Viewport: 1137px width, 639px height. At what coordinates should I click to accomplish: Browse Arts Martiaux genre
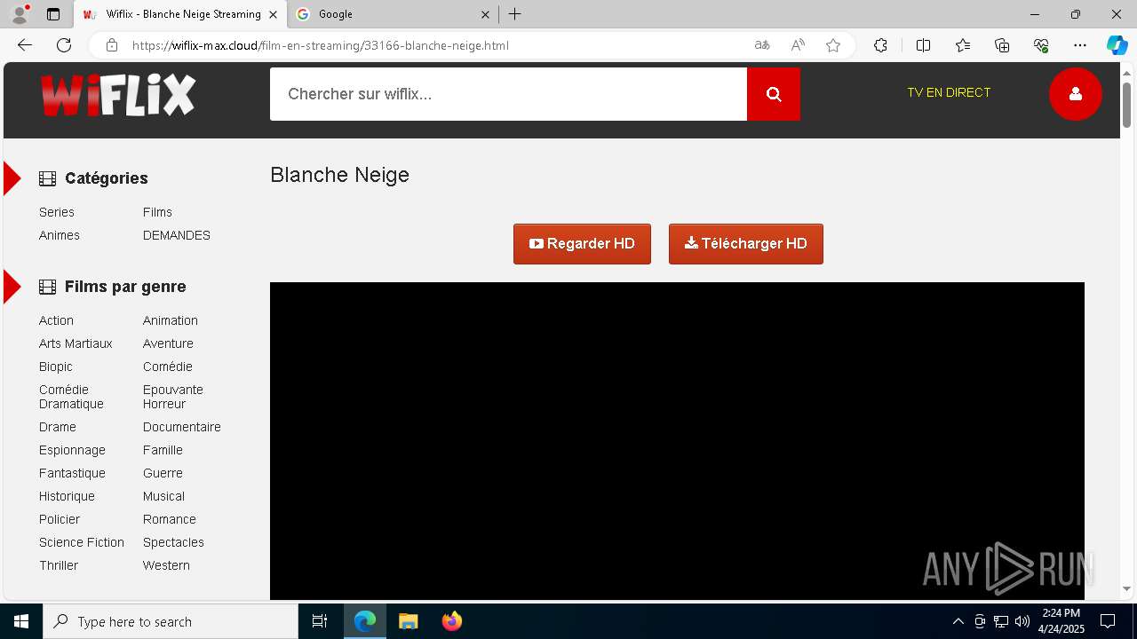[x=76, y=343]
